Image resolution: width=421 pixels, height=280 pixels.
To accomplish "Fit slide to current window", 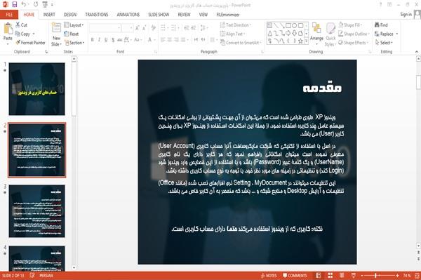I will click(417, 275).
